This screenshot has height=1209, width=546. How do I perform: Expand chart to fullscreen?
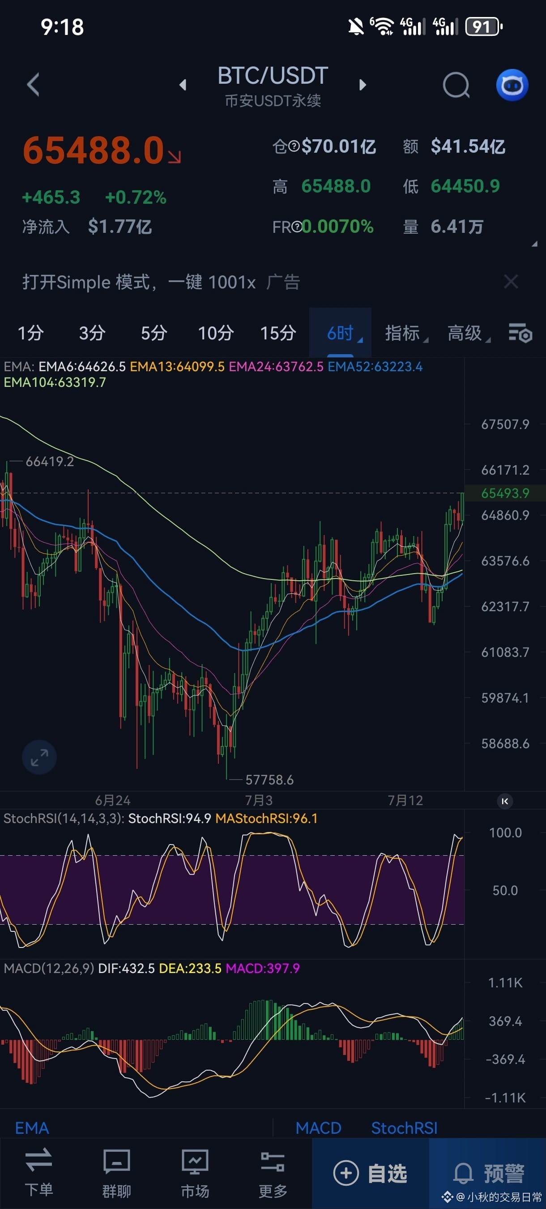[x=39, y=757]
